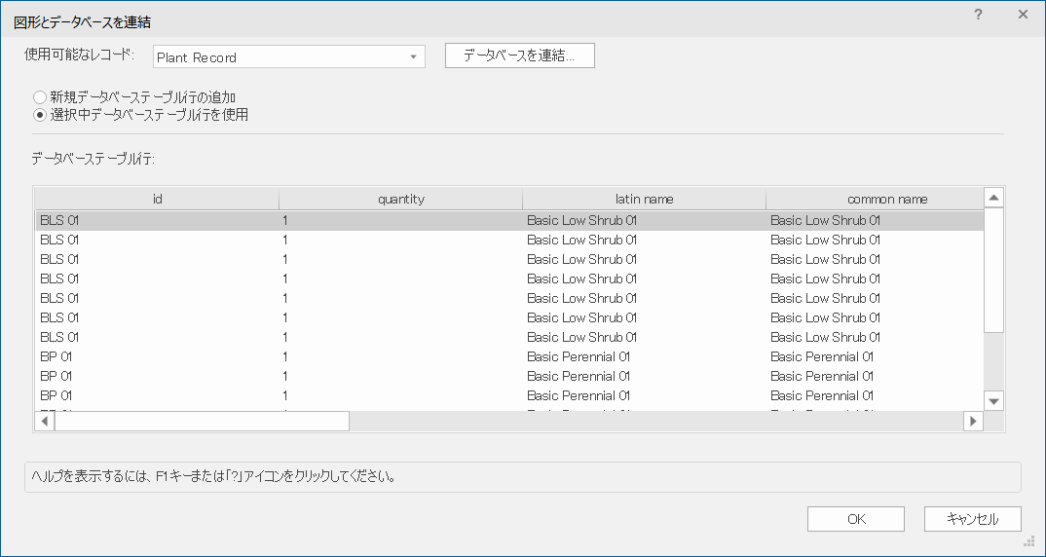Click the vertical scrollbar up arrow

point(993,198)
